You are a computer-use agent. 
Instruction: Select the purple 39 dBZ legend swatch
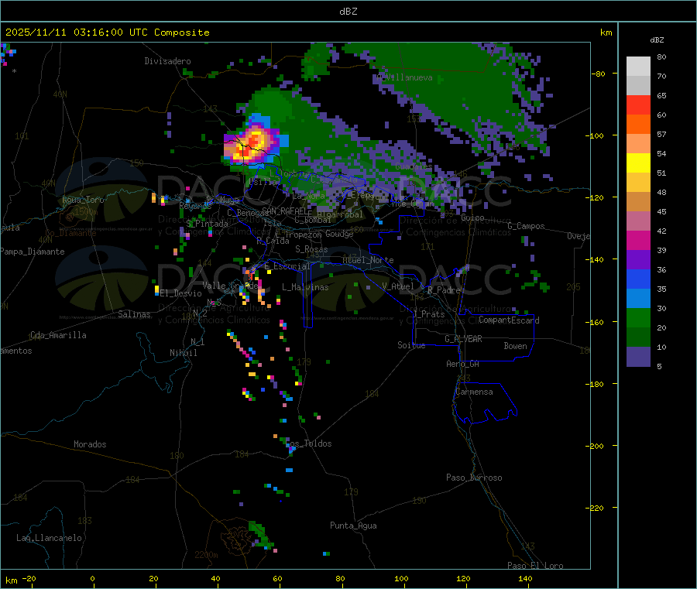pyautogui.click(x=638, y=260)
